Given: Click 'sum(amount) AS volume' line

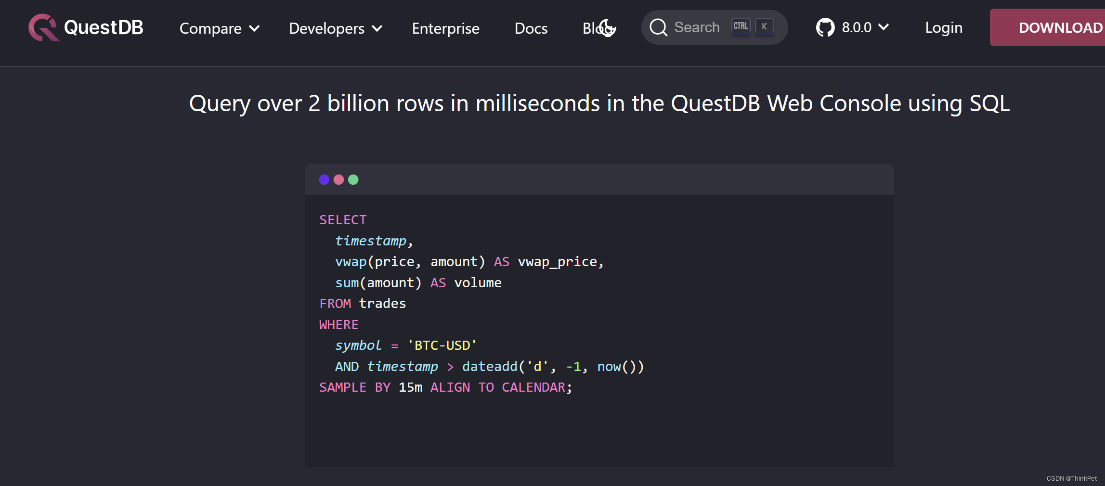Looking at the screenshot, I should coord(418,283).
